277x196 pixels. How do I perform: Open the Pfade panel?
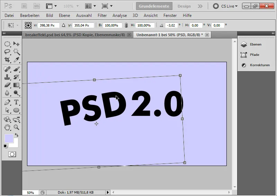click(x=254, y=55)
